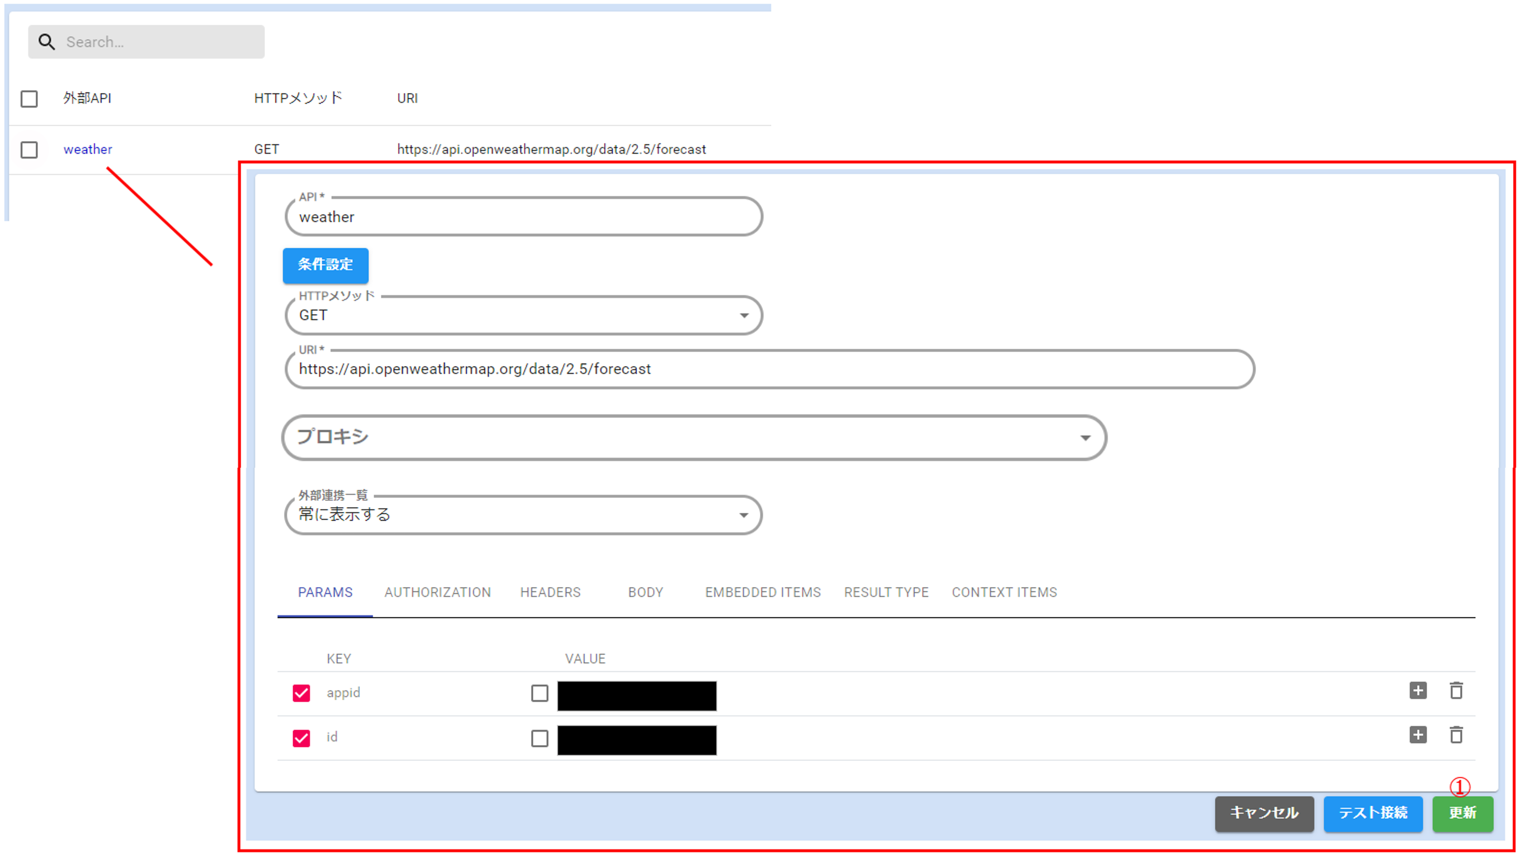Image resolution: width=1519 pixels, height=857 pixels.
Task: Switch to the AUTHORIZATION tab
Action: pyautogui.click(x=437, y=593)
